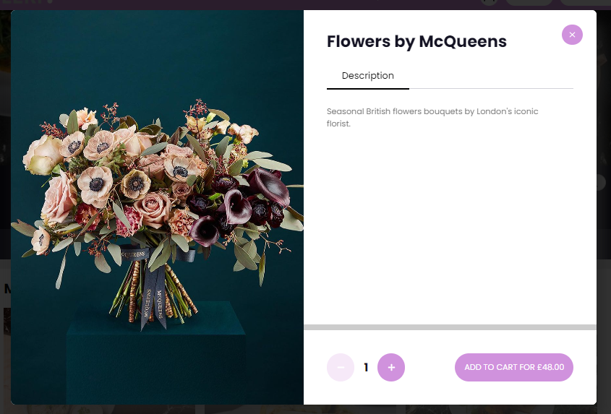Viewport: 611px width, 414px height.
Task: Add to cart for £48.00
Action: coord(513,367)
